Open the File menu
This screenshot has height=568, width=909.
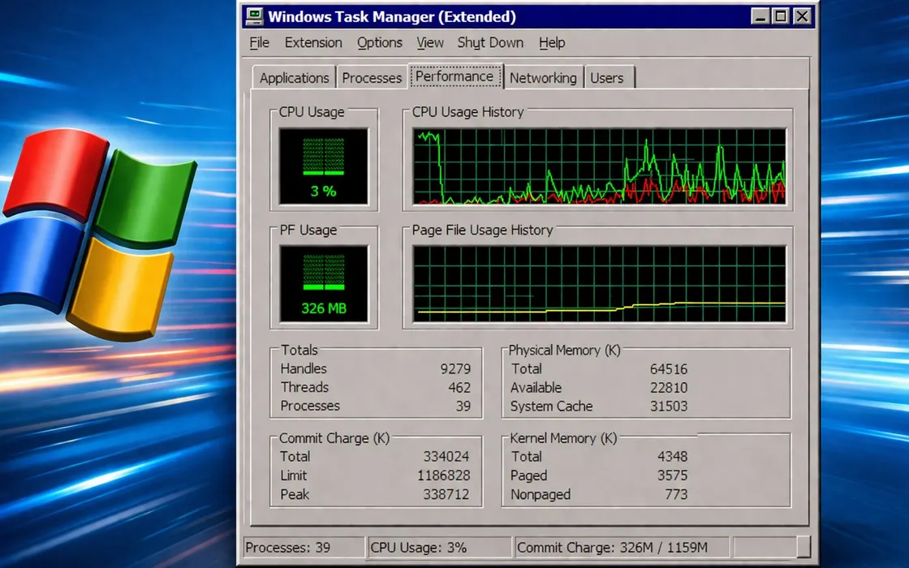pos(259,42)
